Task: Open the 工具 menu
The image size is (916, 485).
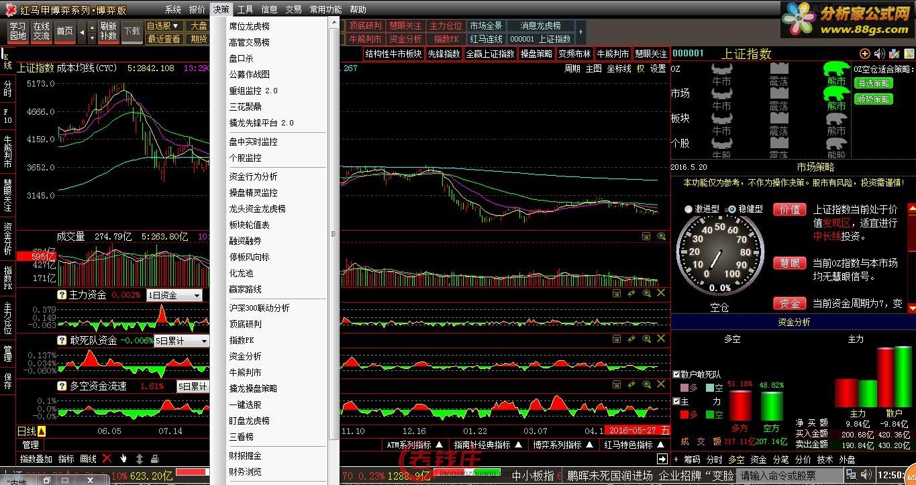Action: 246,10
